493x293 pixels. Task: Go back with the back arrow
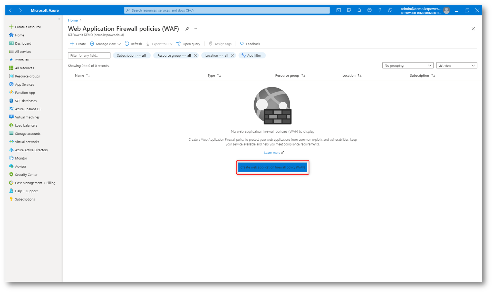(11, 10)
